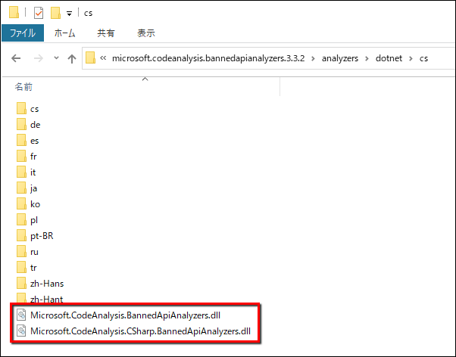Select the file name Microsoft.CodeAnalysis.BannedApiAnalyzers.dll
This screenshot has height=357, width=456.
[125, 315]
